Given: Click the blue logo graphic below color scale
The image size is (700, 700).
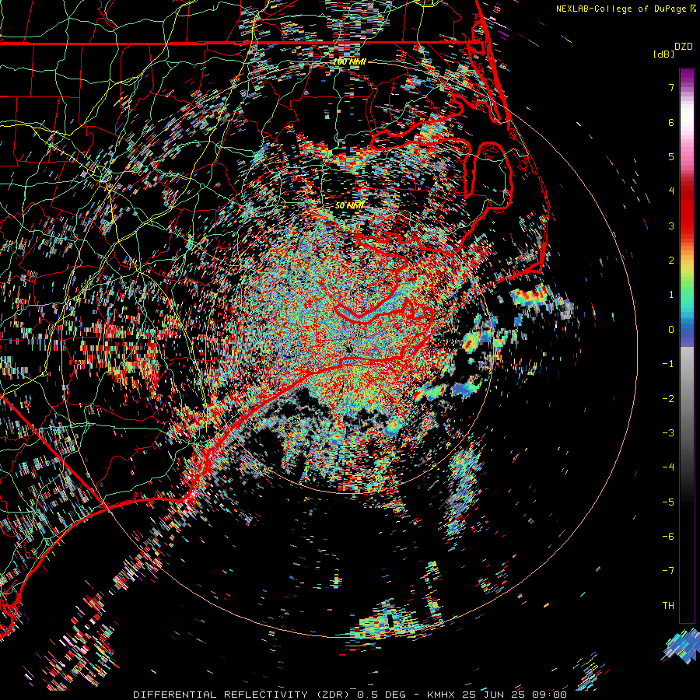Looking at the screenshot, I should 681,646.
